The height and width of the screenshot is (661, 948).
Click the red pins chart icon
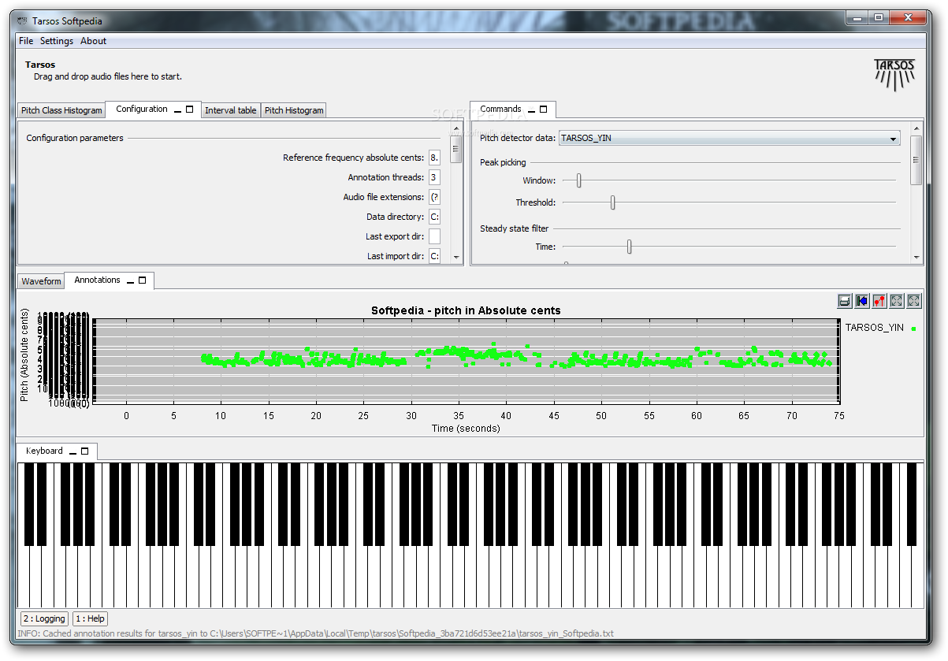pos(879,301)
